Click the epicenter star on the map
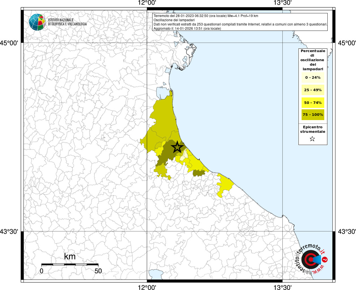The image size is (356, 290). pyautogui.click(x=177, y=147)
